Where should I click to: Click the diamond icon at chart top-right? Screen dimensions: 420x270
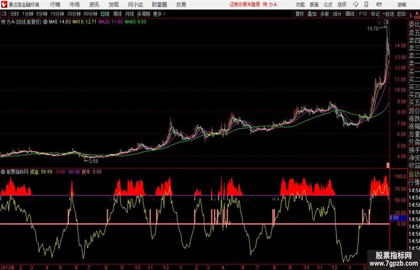click(x=379, y=22)
